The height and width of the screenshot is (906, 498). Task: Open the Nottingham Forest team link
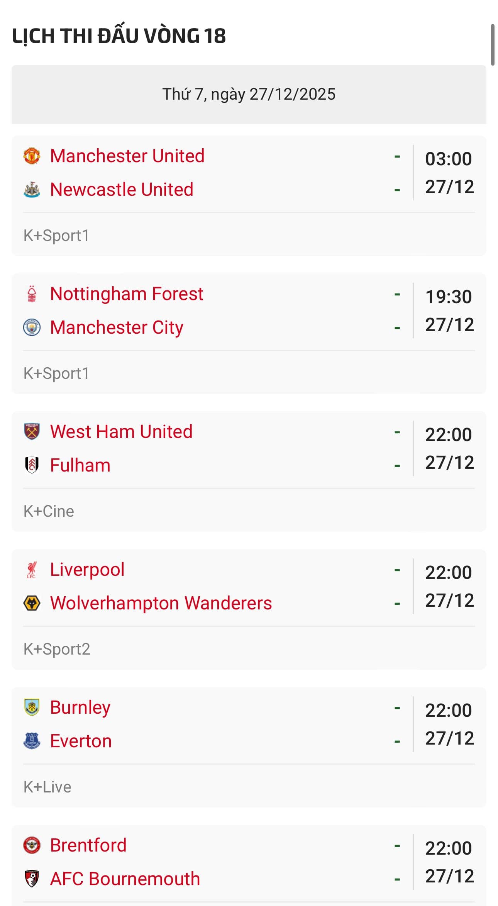tap(127, 294)
